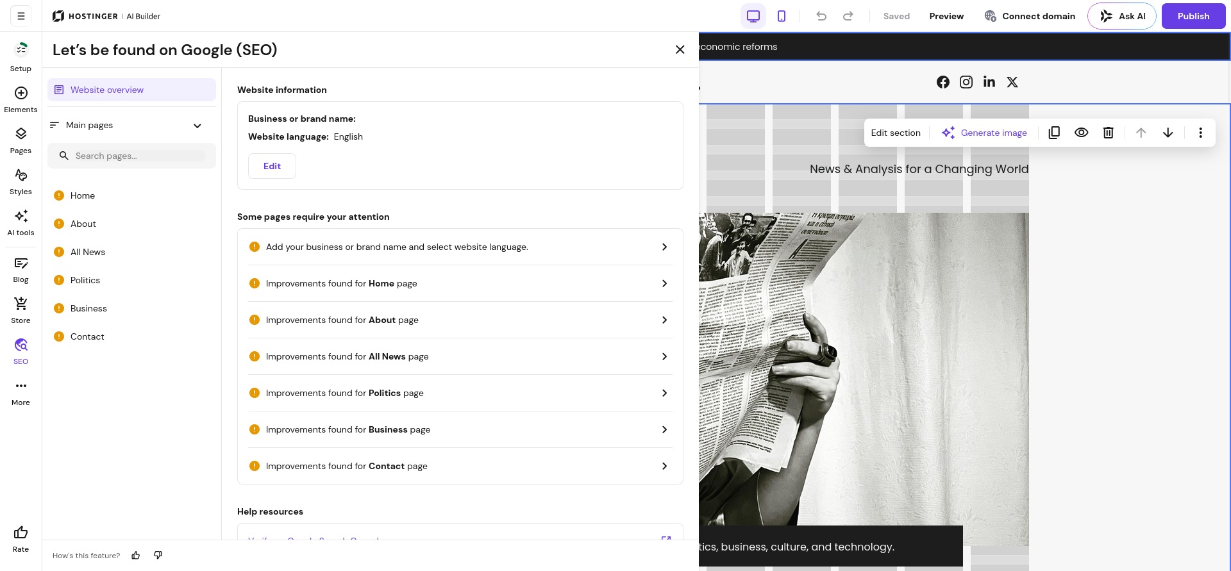Click the Preview button
The image size is (1231, 571).
[946, 16]
